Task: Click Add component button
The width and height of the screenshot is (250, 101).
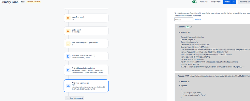Action: 75,98
